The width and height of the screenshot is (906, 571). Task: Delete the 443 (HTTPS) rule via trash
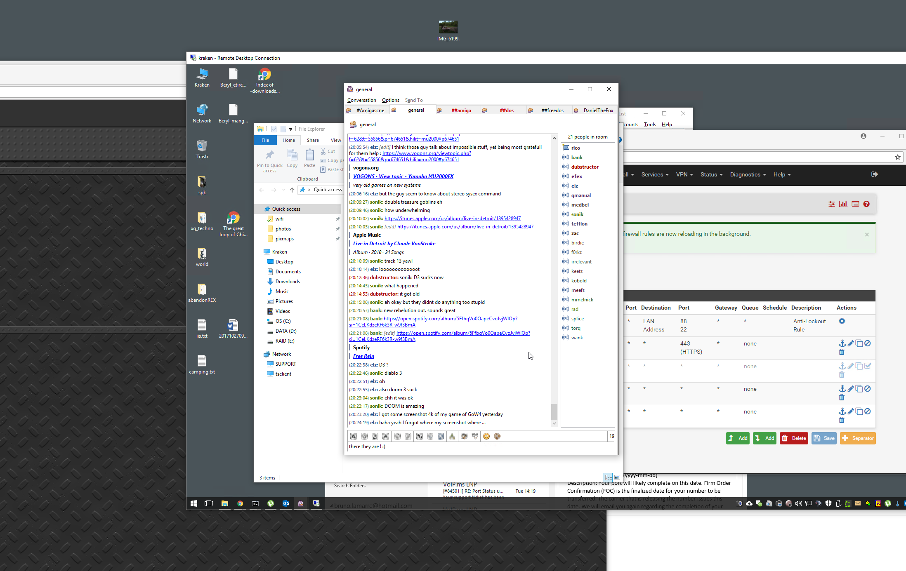[842, 352]
